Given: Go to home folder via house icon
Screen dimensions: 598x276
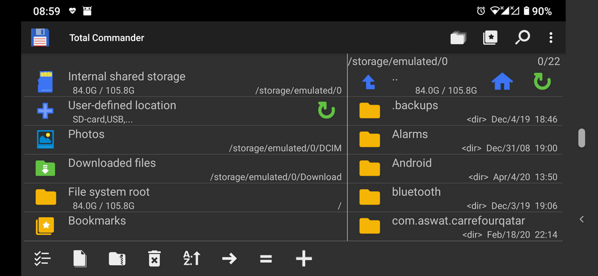Looking at the screenshot, I should pyautogui.click(x=502, y=82).
